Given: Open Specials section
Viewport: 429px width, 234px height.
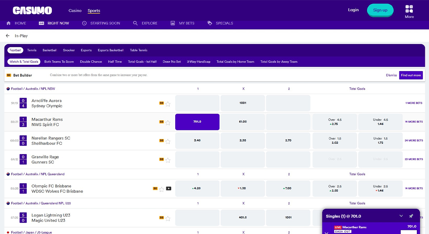Looking at the screenshot, I should [x=220, y=23].
